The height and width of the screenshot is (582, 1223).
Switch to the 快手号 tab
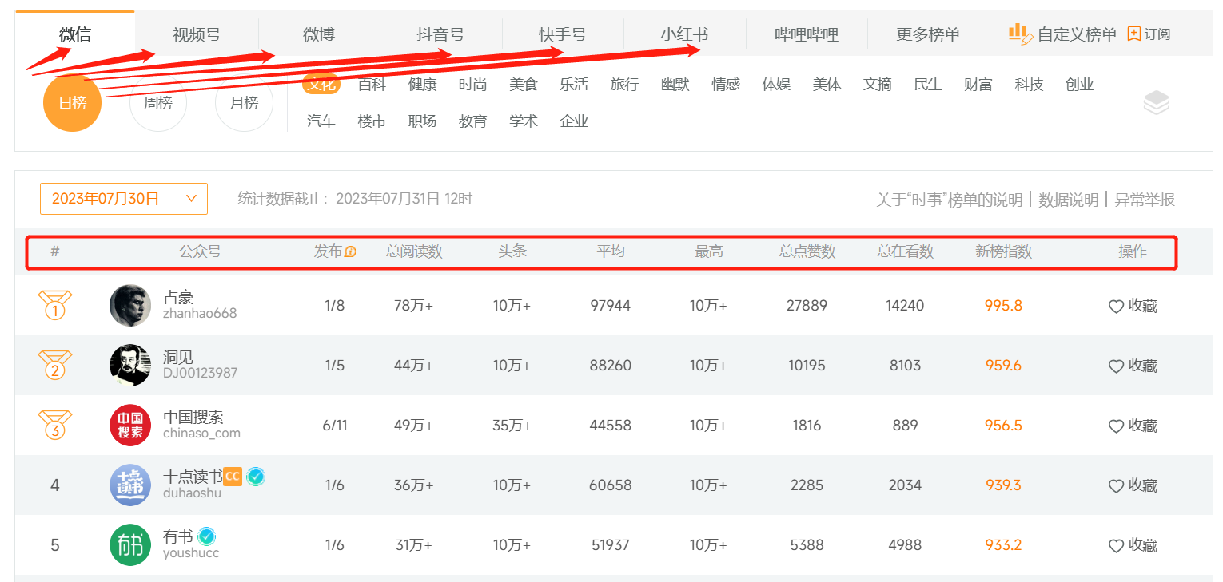coord(563,34)
